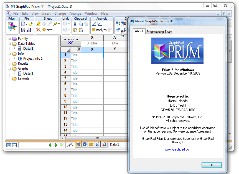Select Data 1 under Data Tables
The width and height of the screenshot is (239, 174).
pyautogui.click(x=28, y=49)
